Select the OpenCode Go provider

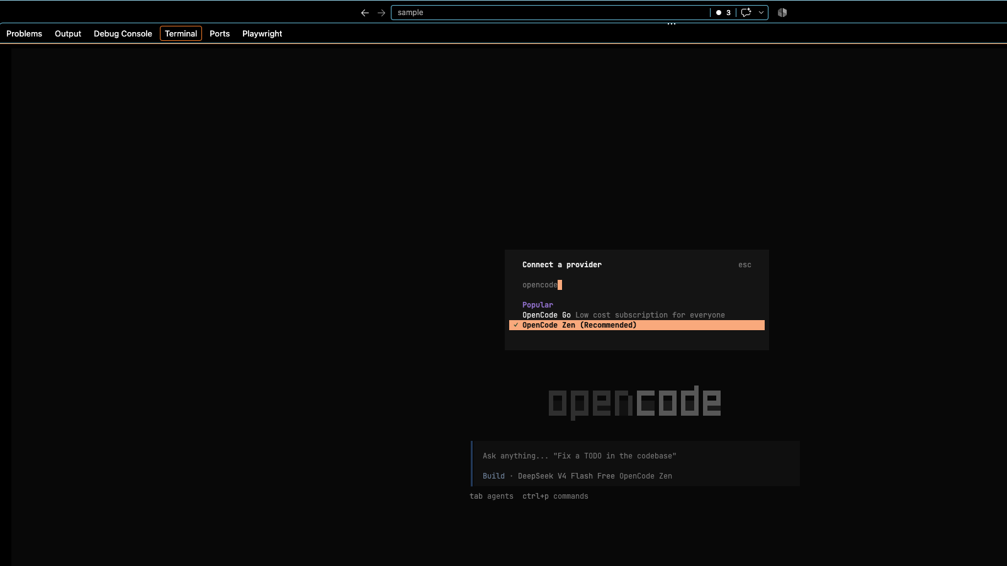636,315
